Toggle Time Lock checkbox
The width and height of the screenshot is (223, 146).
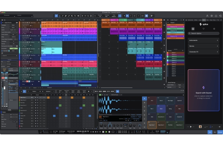click(x=17, y=124)
